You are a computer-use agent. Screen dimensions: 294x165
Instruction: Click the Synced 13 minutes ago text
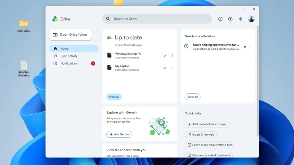pos(128,45)
